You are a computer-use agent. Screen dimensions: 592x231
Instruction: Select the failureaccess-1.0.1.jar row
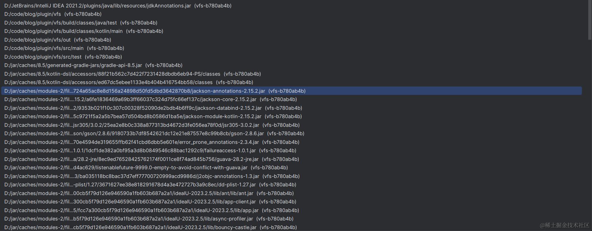tap(292, 150)
